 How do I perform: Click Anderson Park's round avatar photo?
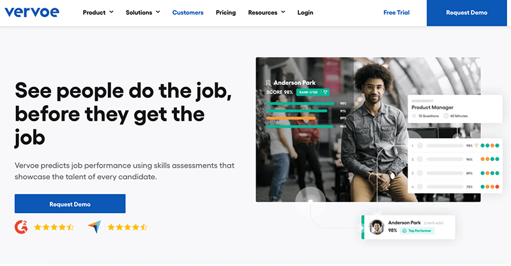coord(376,227)
